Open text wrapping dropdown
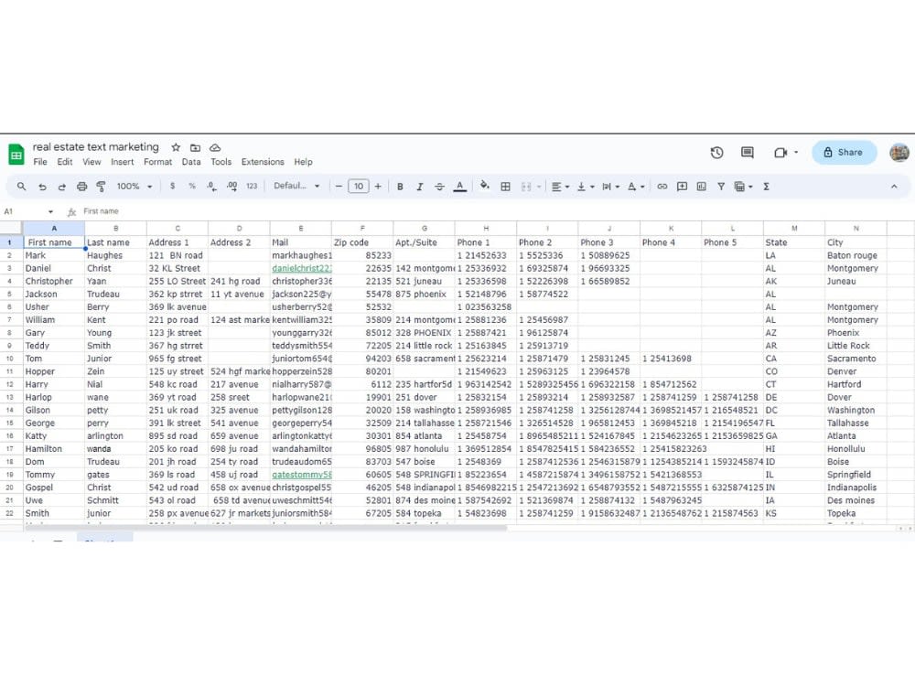 (611, 187)
